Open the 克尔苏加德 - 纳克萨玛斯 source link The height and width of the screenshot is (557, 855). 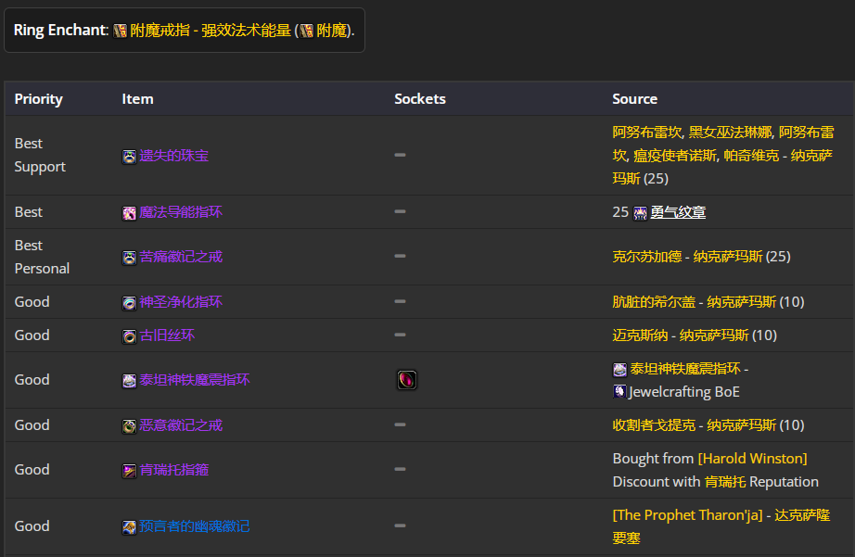(x=687, y=257)
